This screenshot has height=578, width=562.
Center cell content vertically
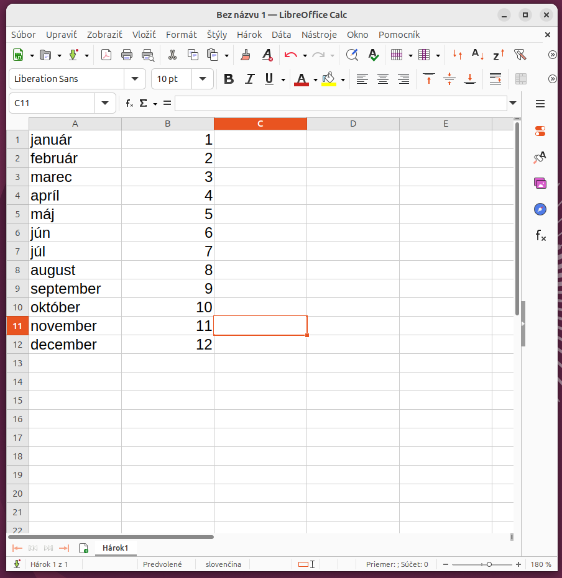[449, 79]
